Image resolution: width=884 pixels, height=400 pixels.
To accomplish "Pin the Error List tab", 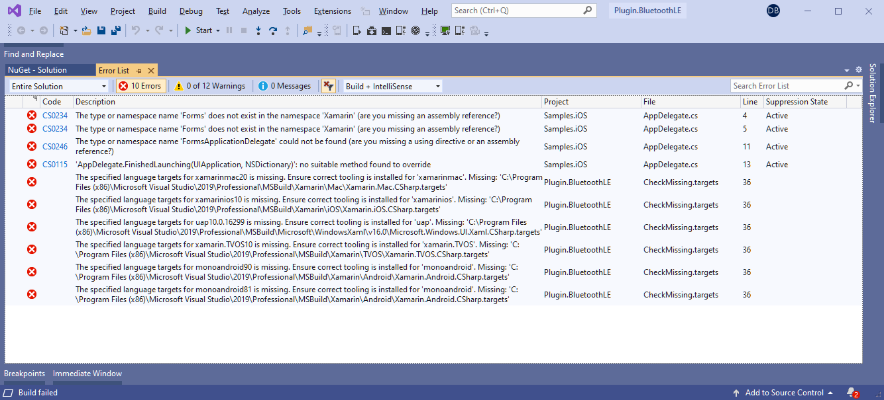I will coord(139,70).
